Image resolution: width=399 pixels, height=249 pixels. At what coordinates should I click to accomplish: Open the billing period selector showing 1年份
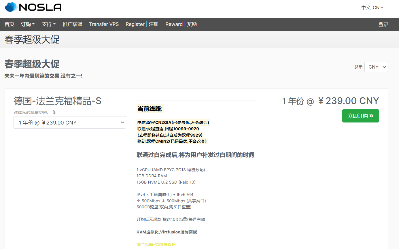pyautogui.click(x=70, y=122)
